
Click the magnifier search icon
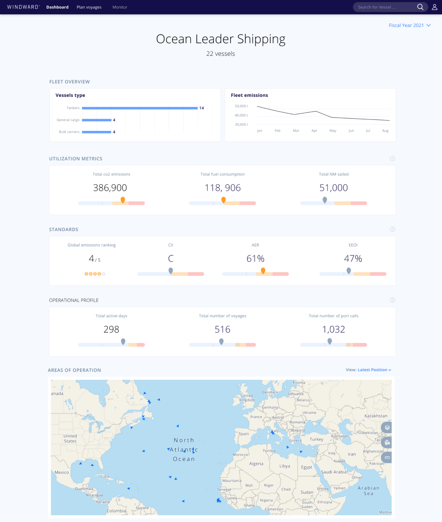[420, 7]
